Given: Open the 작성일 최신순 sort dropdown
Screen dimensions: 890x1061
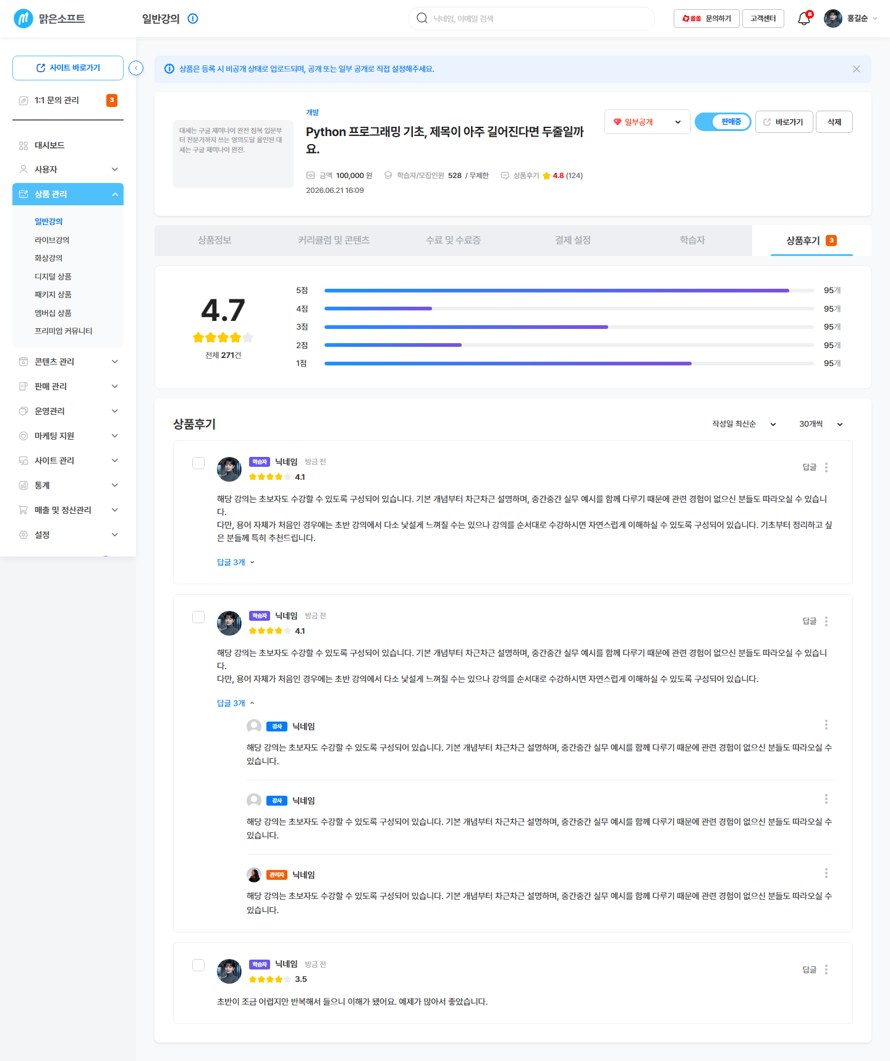Looking at the screenshot, I should click(x=744, y=424).
